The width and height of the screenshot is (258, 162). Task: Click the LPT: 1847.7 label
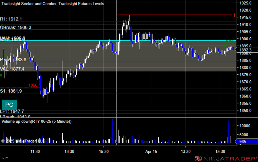coord(12,111)
